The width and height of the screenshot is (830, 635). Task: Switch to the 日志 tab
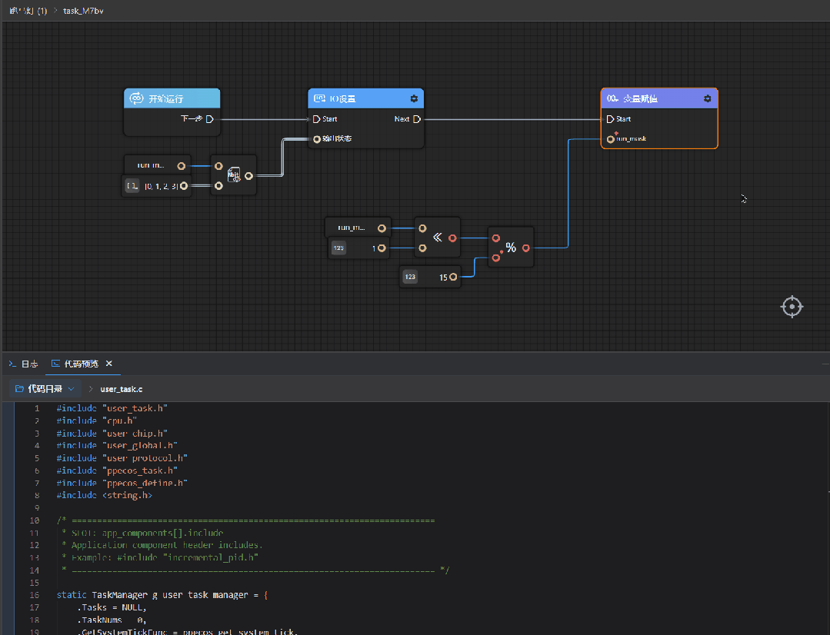[24, 364]
